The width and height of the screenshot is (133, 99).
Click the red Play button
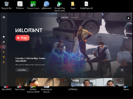pyautogui.click(x=22, y=38)
